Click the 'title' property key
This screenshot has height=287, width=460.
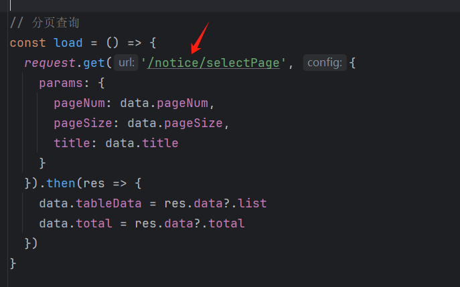tap(72, 143)
